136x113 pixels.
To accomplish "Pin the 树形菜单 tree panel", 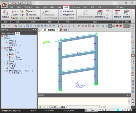I will [33, 30].
